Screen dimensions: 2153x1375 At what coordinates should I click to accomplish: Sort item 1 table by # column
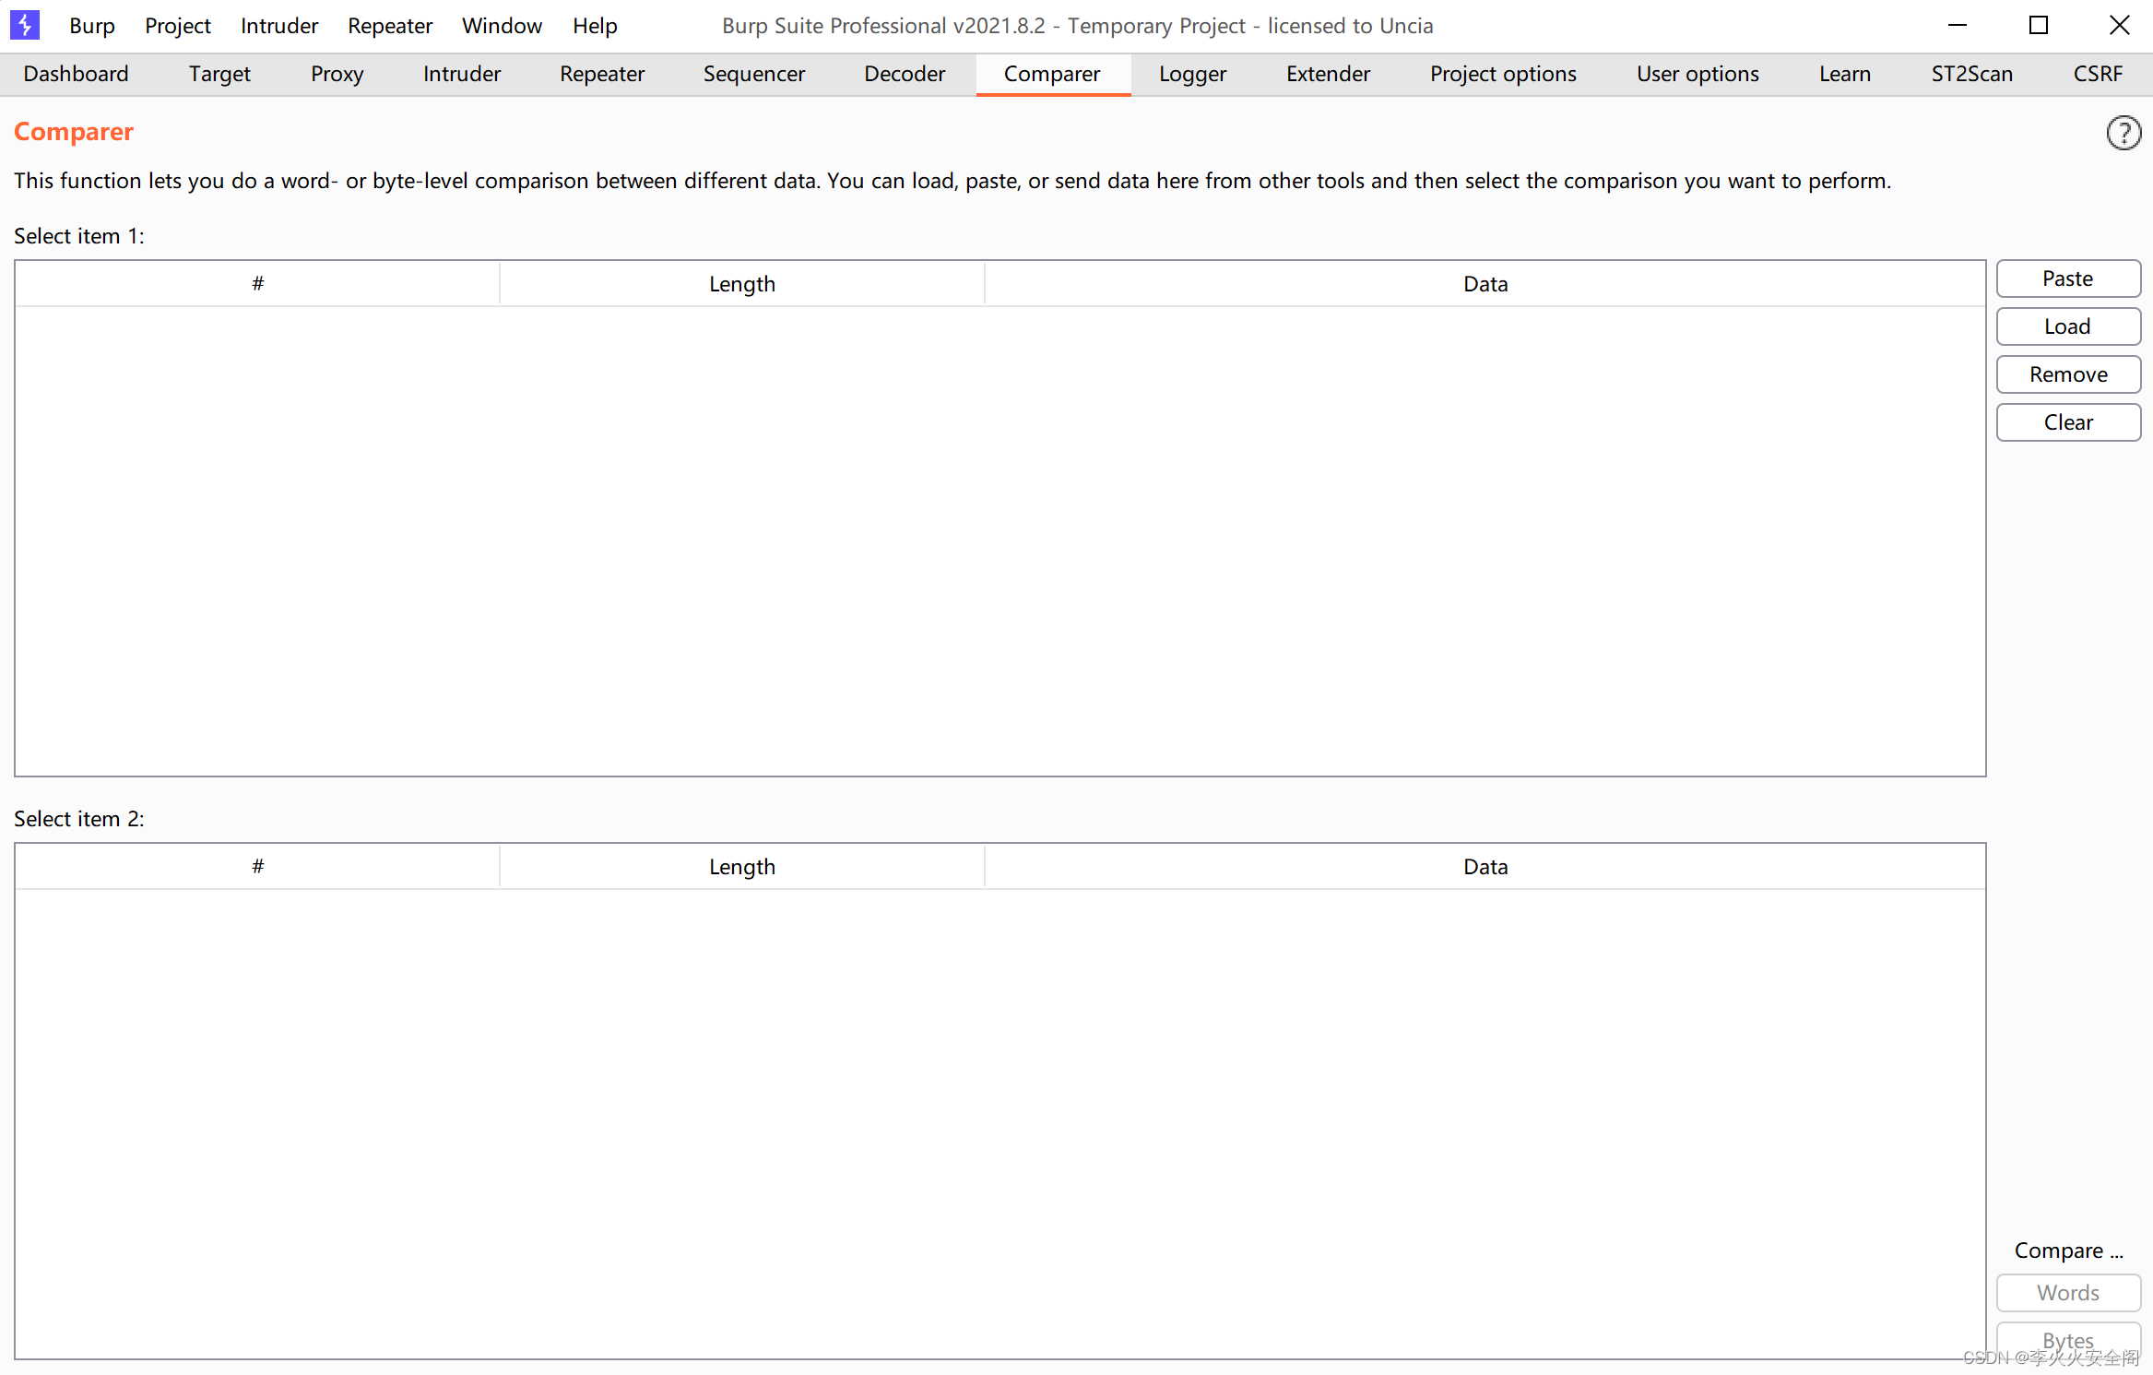(258, 284)
